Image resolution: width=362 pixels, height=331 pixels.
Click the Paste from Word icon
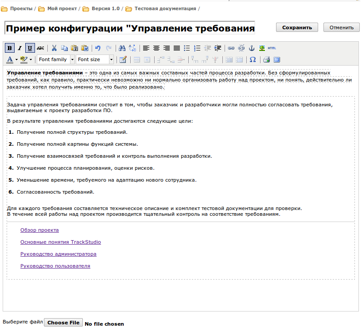coord(85,48)
